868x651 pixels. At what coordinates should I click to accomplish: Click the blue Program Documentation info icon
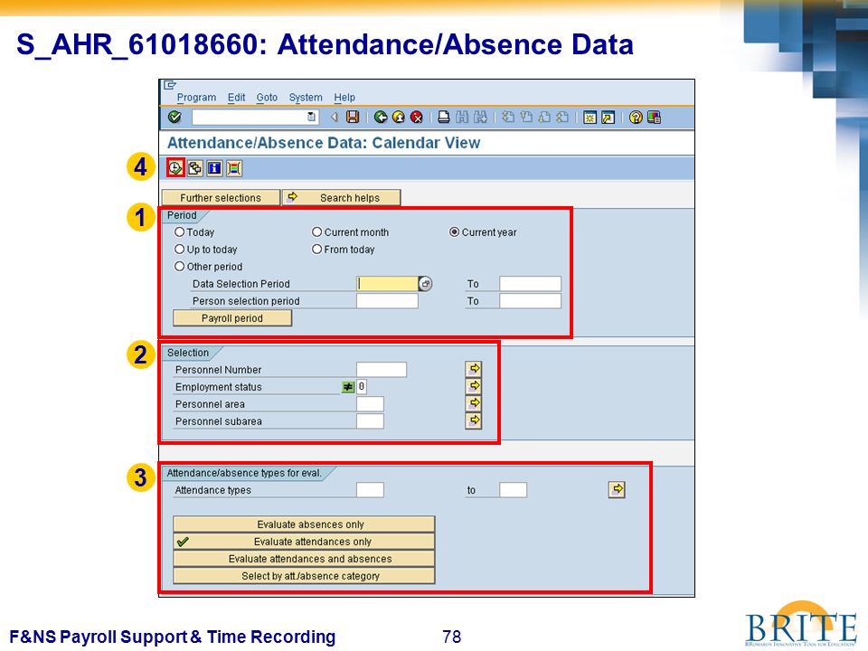[214, 168]
